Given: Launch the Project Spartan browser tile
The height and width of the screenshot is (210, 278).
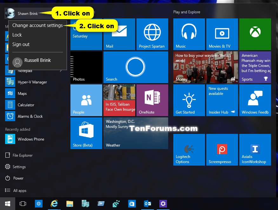Looking at the screenshot, I should [152, 34].
